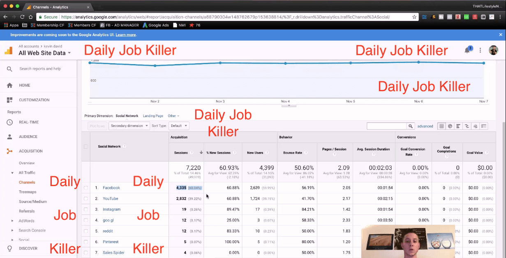Switch to the Comparison view icon
This screenshot has width=506, height=258.
click(467, 126)
